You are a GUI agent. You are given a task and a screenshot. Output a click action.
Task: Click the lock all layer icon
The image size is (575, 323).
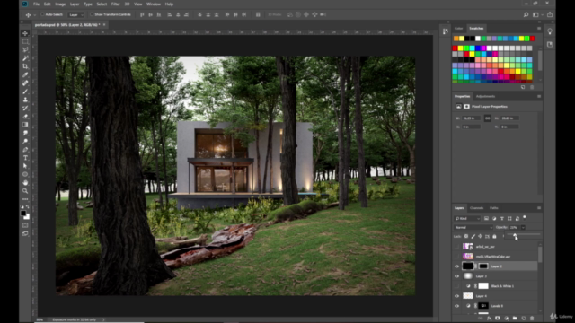pos(494,237)
